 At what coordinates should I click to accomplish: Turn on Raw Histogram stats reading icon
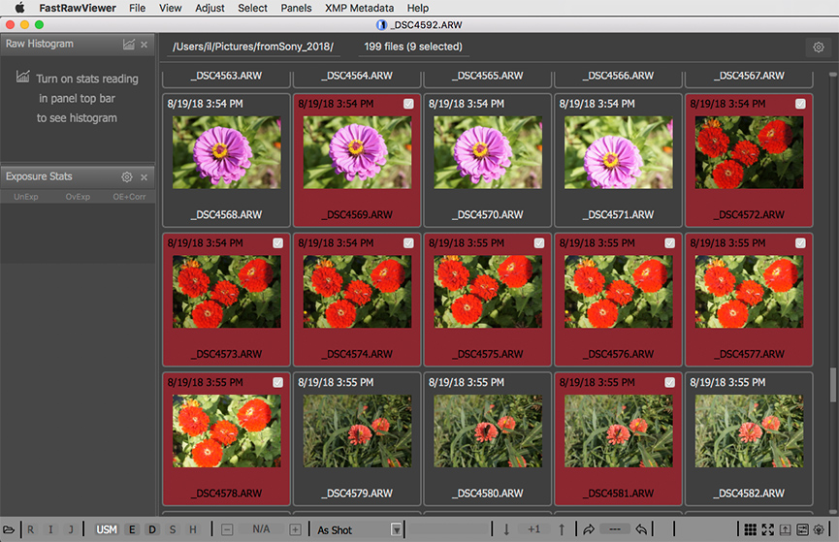[x=128, y=45]
